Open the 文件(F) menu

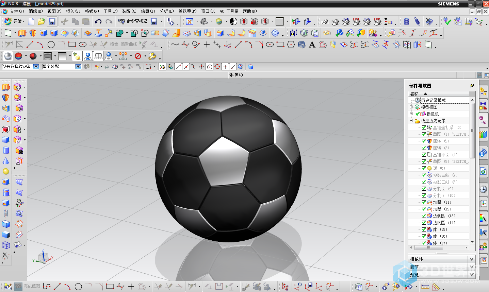[x=17, y=11]
